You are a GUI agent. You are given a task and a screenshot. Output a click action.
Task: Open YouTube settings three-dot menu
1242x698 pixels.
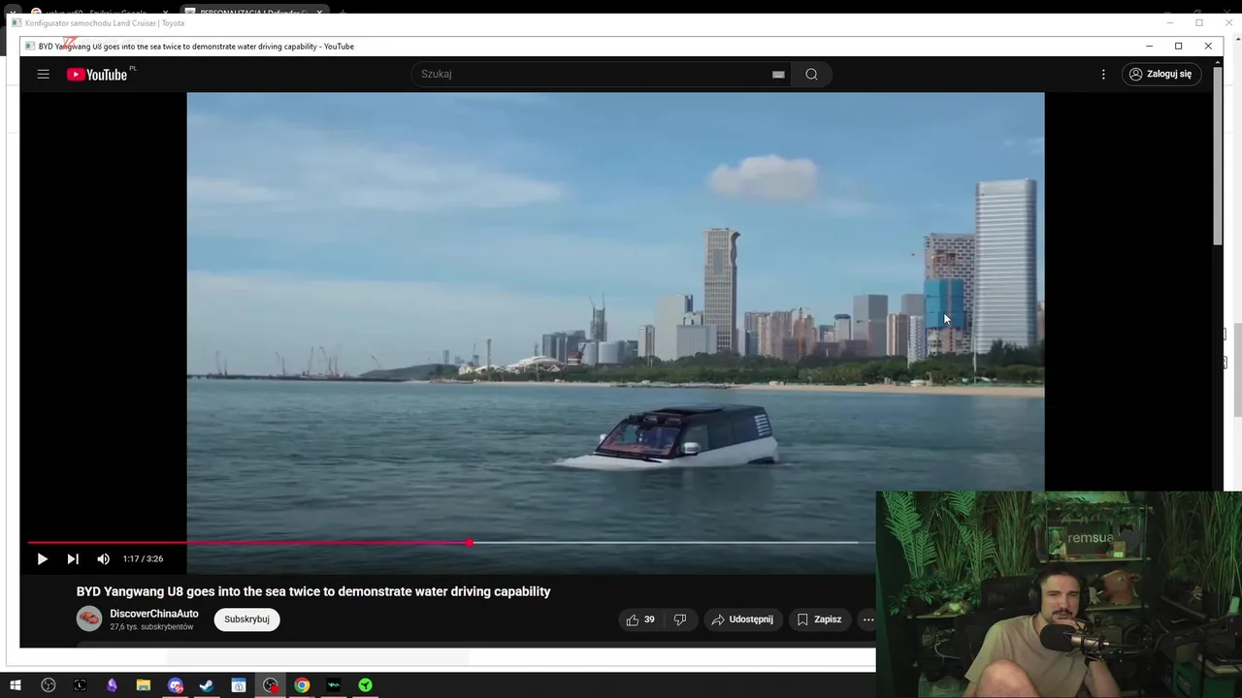point(1103,74)
